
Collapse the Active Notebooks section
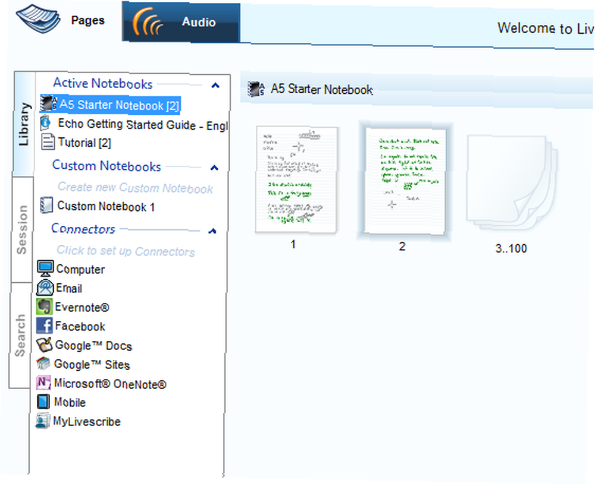pos(215,85)
